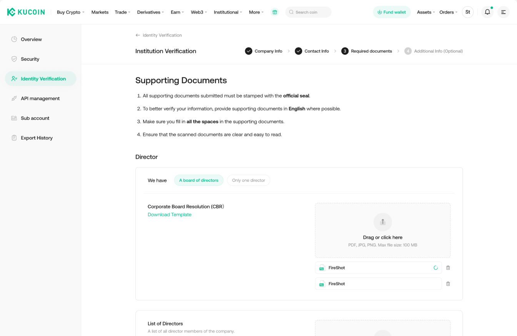Click the St profile avatar

[467, 12]
